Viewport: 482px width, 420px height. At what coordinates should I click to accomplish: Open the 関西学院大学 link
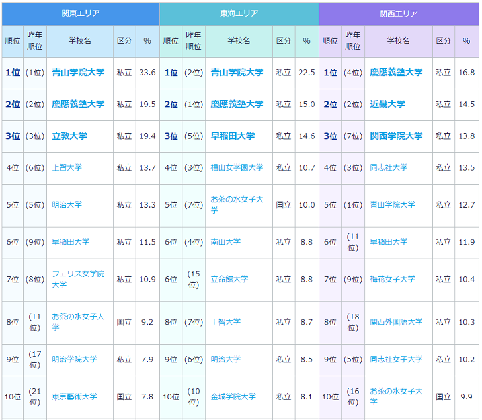396,136
